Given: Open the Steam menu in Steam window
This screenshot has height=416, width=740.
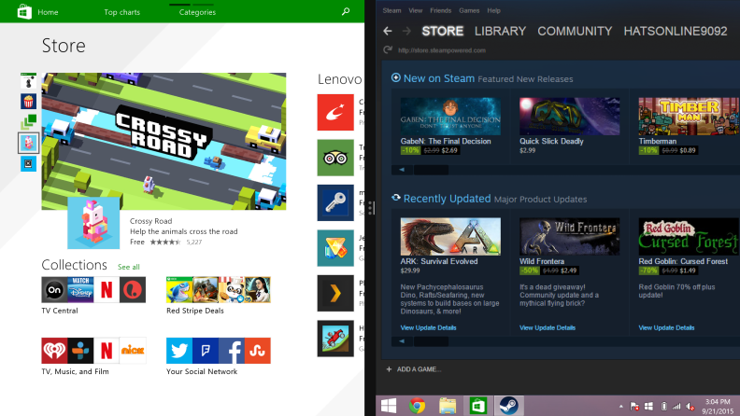Looking at the screenshot, I should point(391,10).
